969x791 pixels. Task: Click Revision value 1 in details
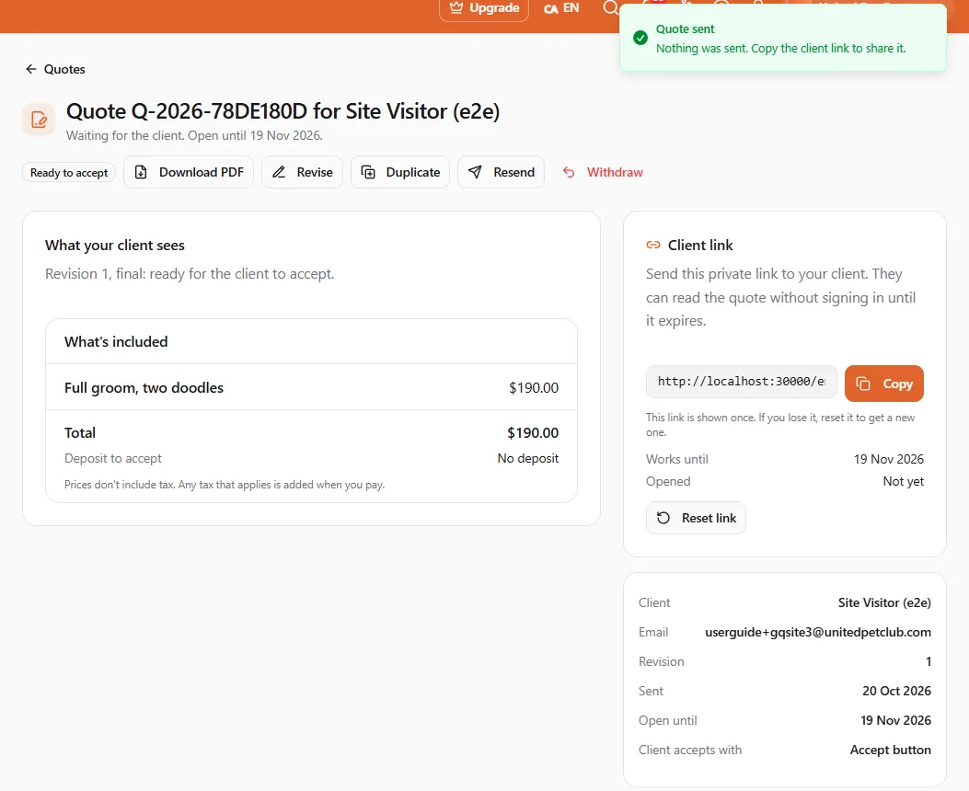(x=929, y=661)
